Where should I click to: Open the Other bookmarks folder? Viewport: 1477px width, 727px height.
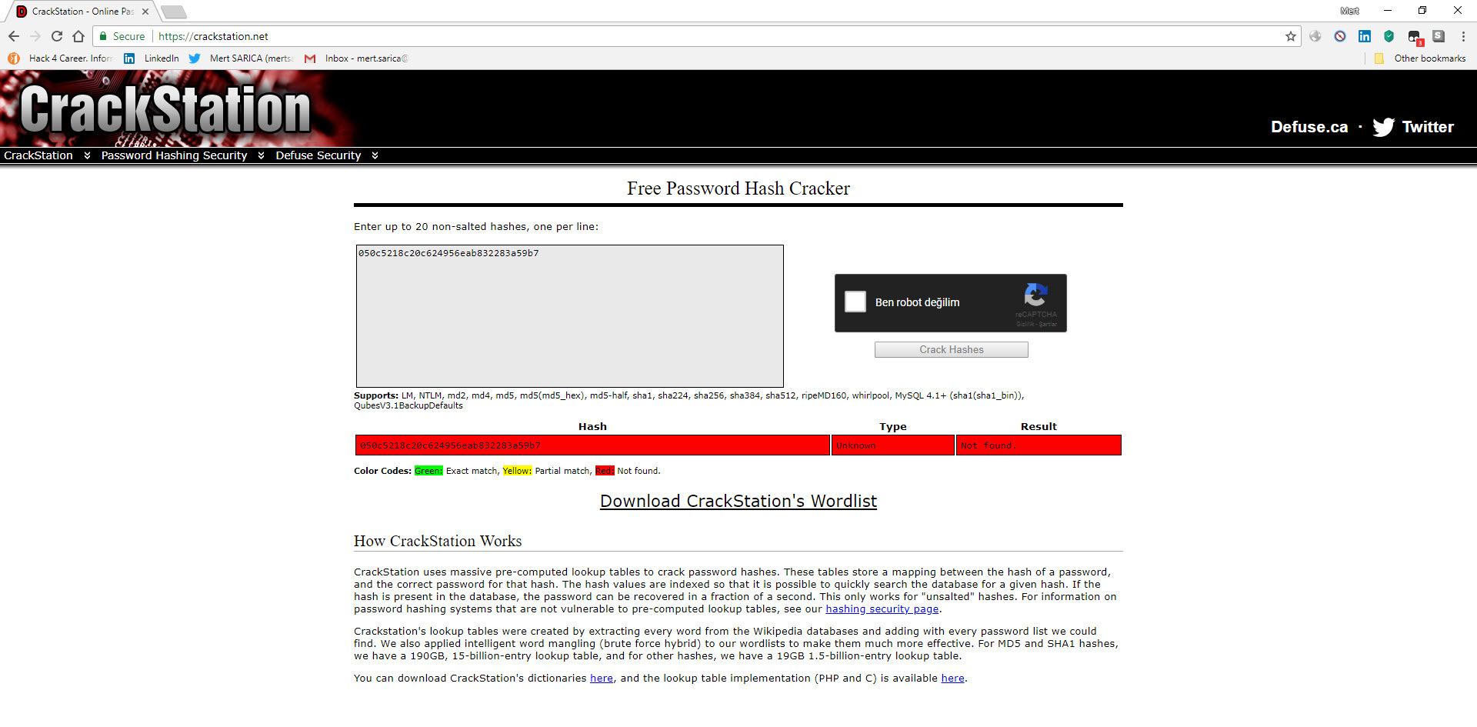(x=1420, y=58)
